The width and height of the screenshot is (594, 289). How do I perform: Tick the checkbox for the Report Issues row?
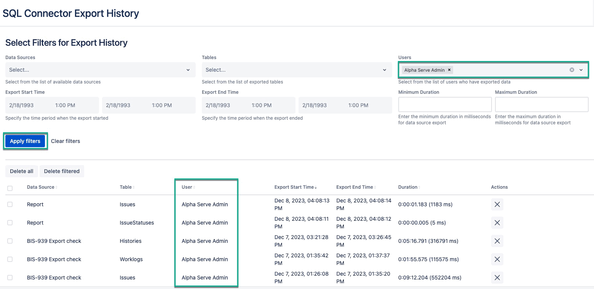click(10, 204)
